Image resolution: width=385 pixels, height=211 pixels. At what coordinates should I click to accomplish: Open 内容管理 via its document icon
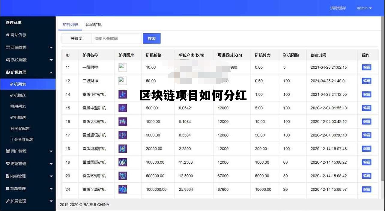(x=7, y=176)
